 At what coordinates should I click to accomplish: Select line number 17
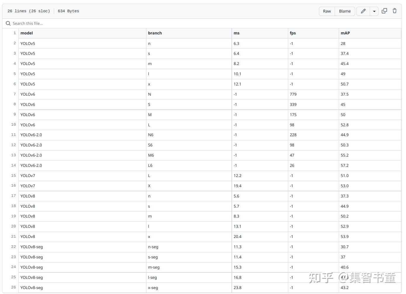(x=13, y=196)
